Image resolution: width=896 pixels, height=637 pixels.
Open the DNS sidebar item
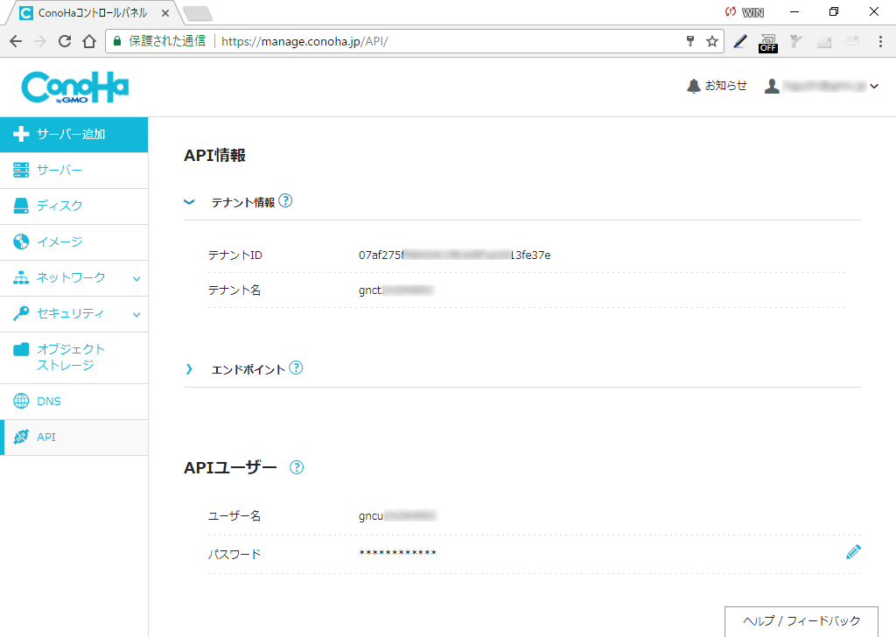73,402
